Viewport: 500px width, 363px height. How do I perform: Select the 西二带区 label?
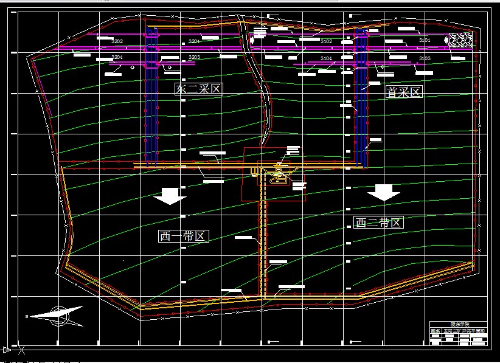point(377,223)
